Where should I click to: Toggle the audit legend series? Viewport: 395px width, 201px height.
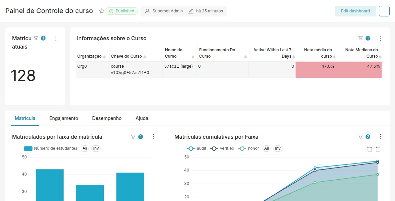(x=196, y=148)
